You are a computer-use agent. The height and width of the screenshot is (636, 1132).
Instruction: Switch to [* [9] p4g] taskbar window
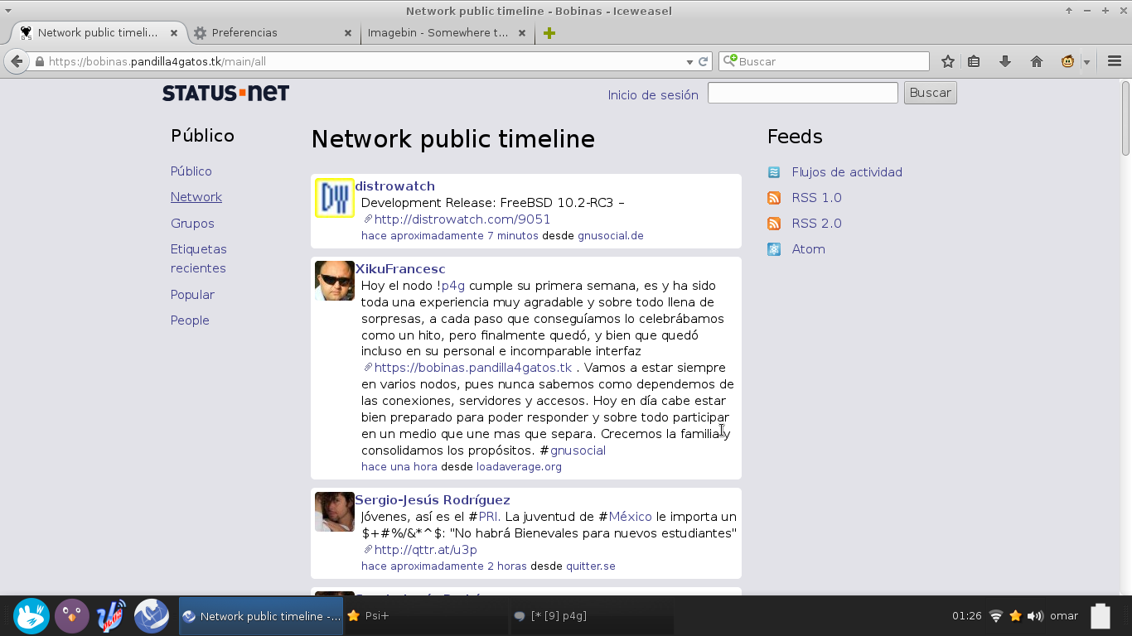[x=592, y=616]
